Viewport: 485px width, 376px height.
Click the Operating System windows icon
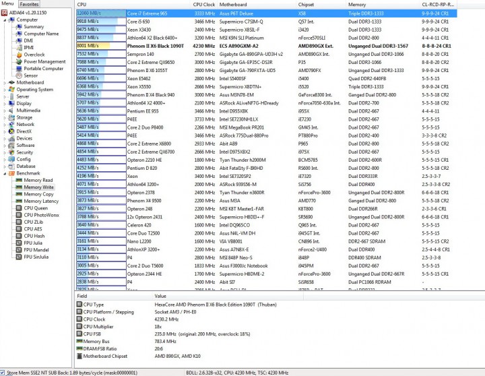pos(11,90)
